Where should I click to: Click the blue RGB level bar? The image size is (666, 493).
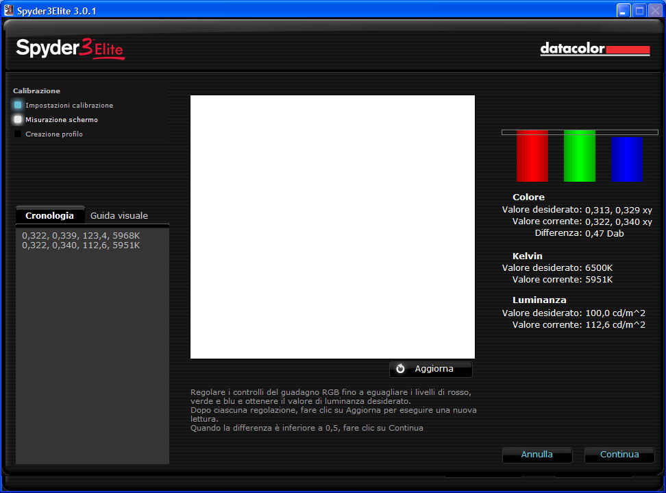627,159
